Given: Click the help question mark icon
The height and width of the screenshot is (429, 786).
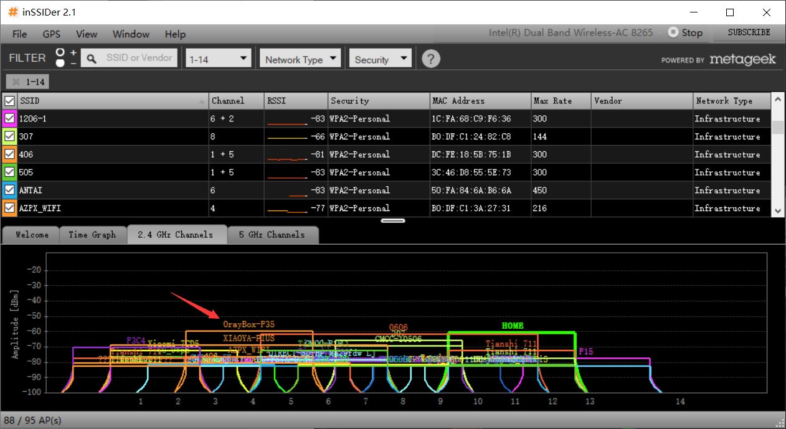Looking at the screenshot, I should [x=431, y=59].
